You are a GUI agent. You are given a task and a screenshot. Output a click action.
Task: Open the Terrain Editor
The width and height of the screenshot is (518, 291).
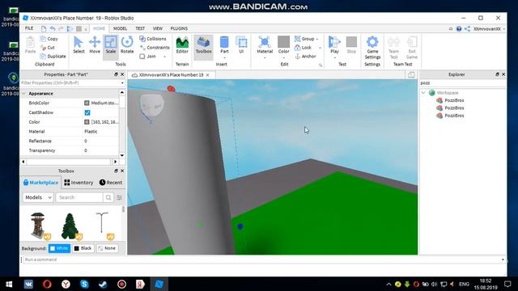pos(182,45)
